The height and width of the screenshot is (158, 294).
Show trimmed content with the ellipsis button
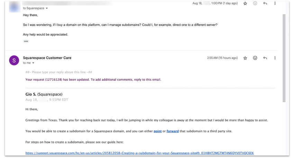click(x=26, y=41)
